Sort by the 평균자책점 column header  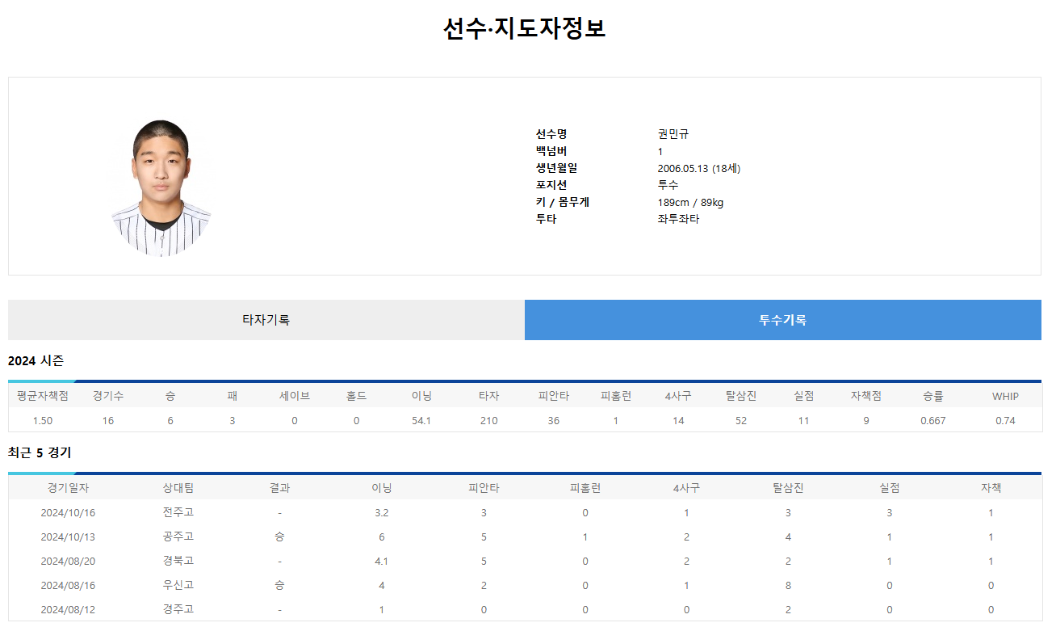(44, 395)
